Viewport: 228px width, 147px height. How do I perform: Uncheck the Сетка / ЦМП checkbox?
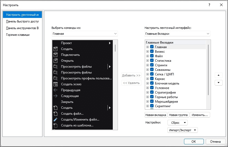click(x=152, y=74)
